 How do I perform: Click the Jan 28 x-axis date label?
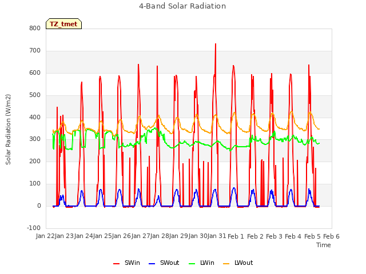[x=160, y=236]
